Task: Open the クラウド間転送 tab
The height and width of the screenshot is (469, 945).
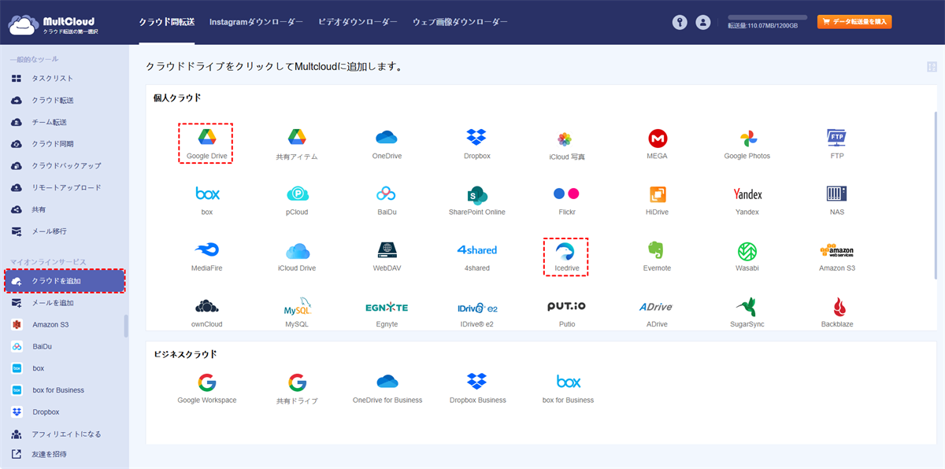Action: click(167, 22)
